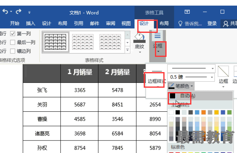Expand the table styles gallery More button

127,50
